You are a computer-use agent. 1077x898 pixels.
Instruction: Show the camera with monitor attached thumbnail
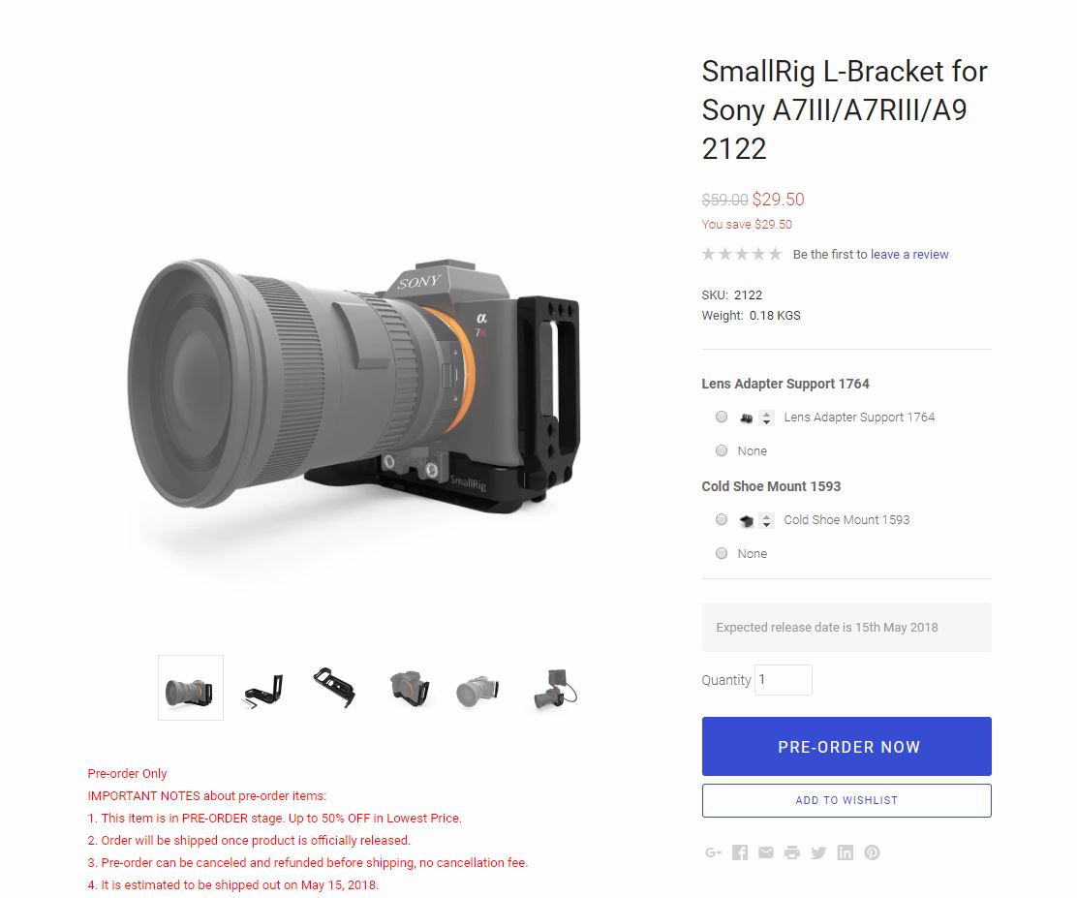555,689
